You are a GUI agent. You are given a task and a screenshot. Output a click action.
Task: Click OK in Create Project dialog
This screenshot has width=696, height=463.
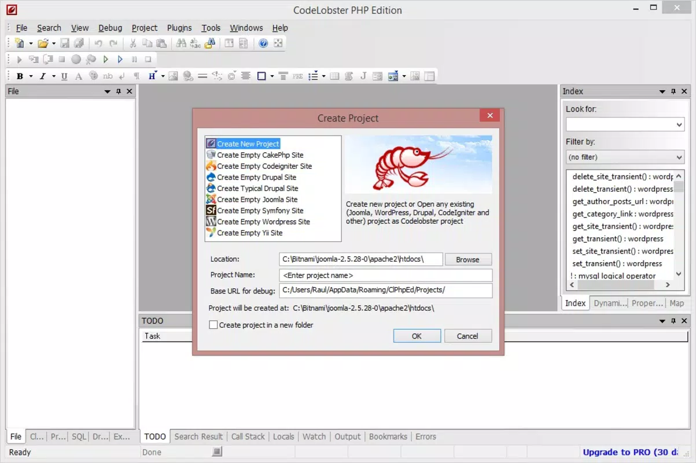(x=417, y=336)
